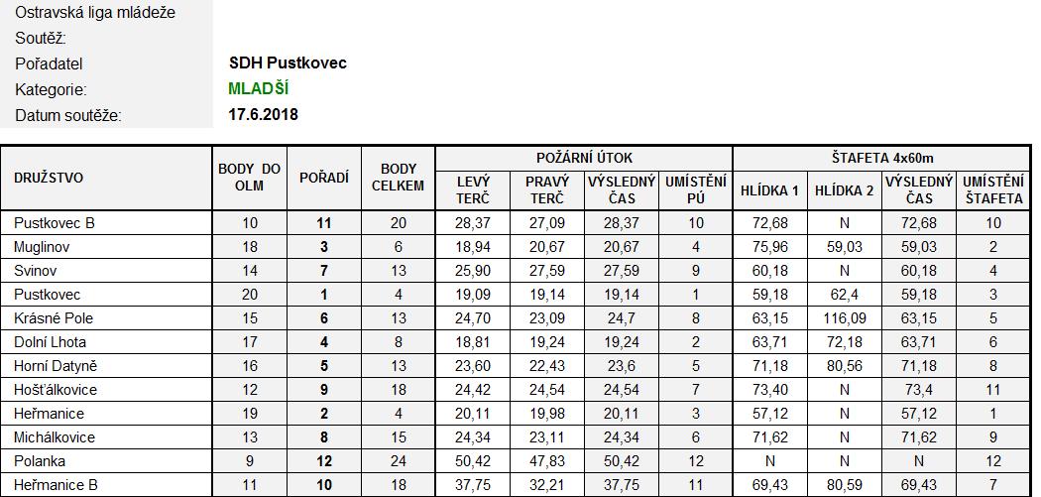Select the DRUŽSTVO column header cell

tap(106, 179)
